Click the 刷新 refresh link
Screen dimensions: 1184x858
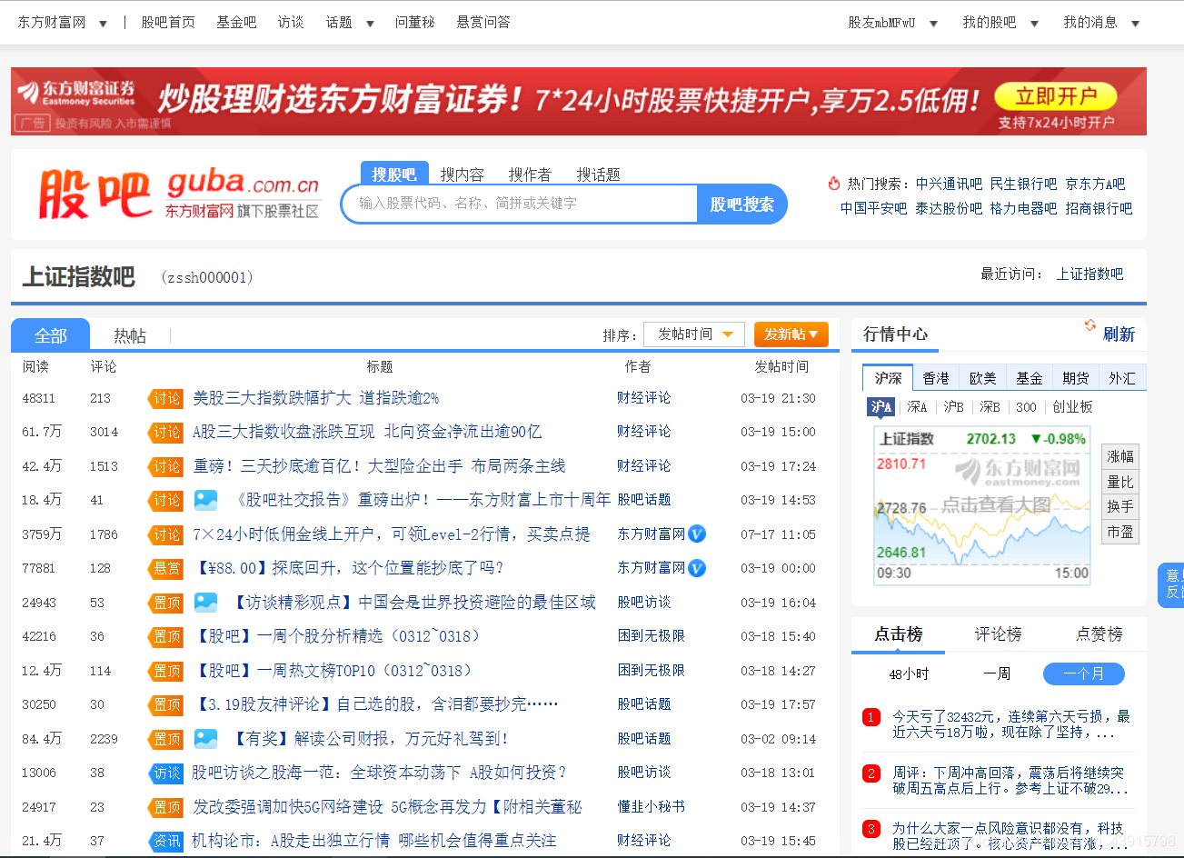pyautogui.click(x=1119, y=334)
